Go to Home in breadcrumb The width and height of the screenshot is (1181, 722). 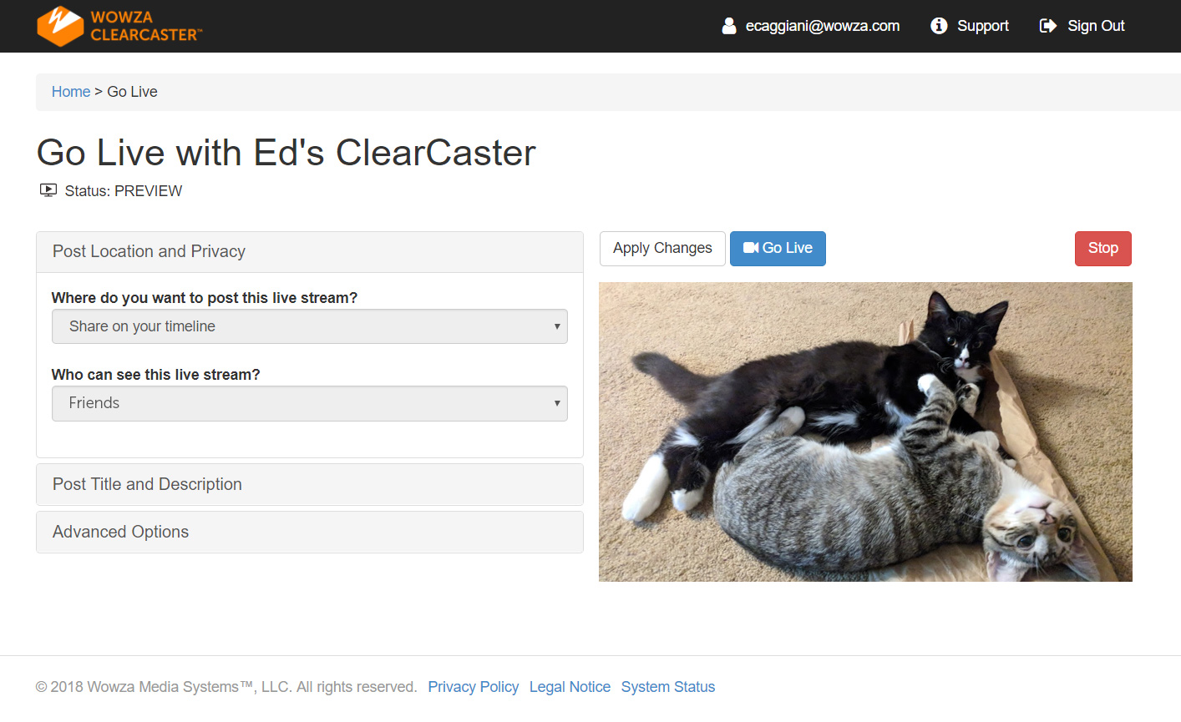(x=71, y=92)
